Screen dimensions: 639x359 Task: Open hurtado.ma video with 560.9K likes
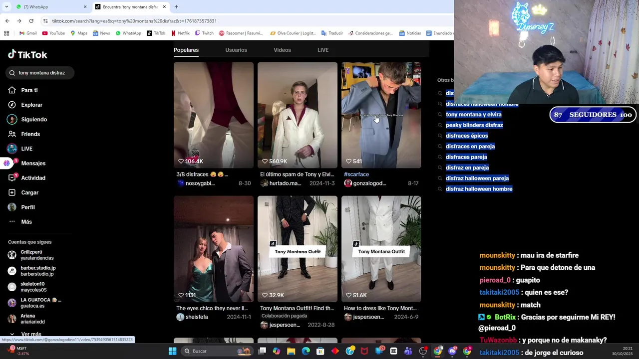point(298,115)
